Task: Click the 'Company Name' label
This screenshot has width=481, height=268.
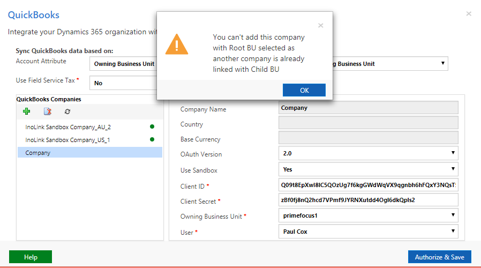Action: (x=203, y=109)
